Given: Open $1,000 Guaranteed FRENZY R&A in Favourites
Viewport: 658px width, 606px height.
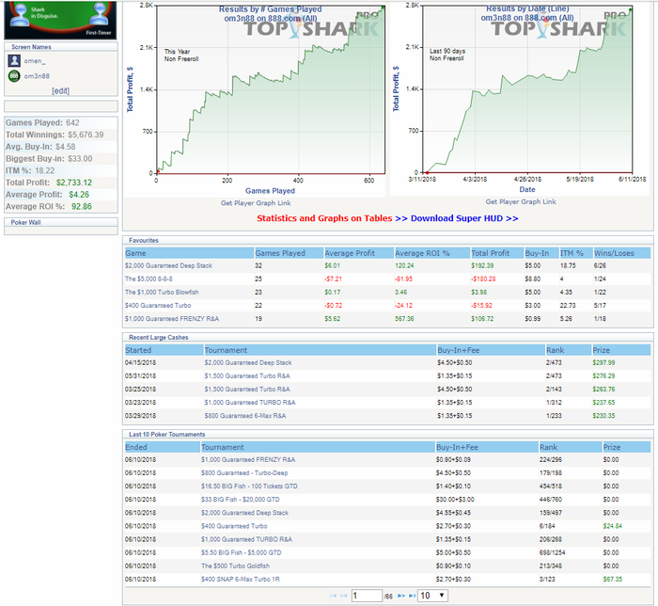Looking at the screenshot, I should click(x=172, y=319).
